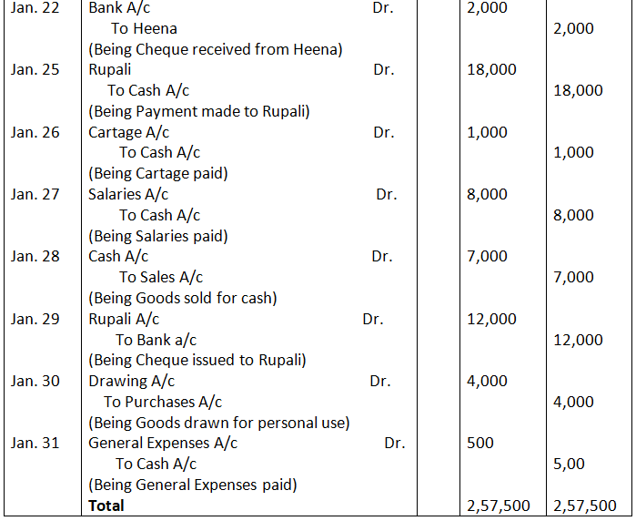This screenshot has height=521, width=636.
Task: Click the 8,000 credit amount
Action: (573, 215)
